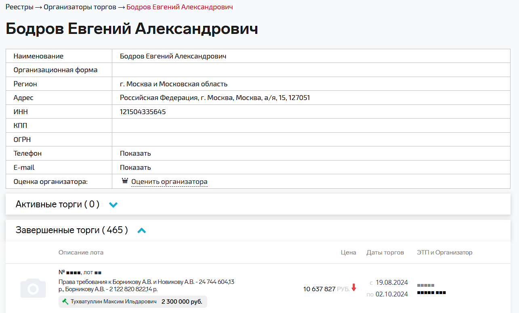Select the 2 300 000 руб. winning bid

click(182, 301)
